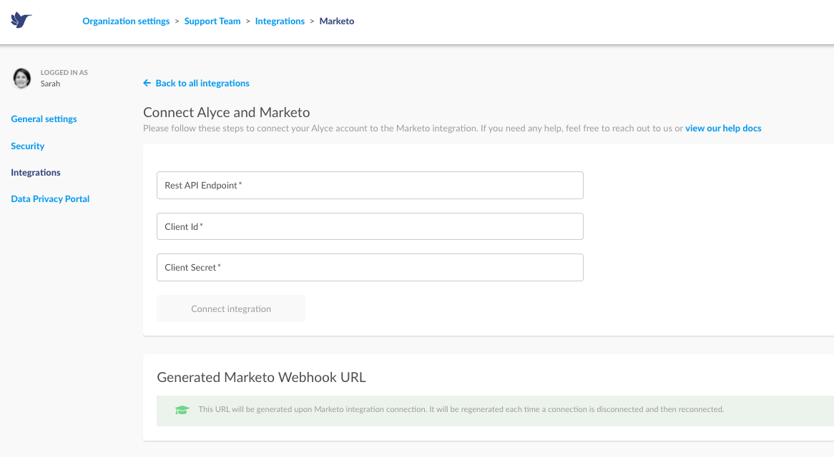Screen dimensions: 834x457
Task: Open Security in sidebar
Action: tap(28, 146)
